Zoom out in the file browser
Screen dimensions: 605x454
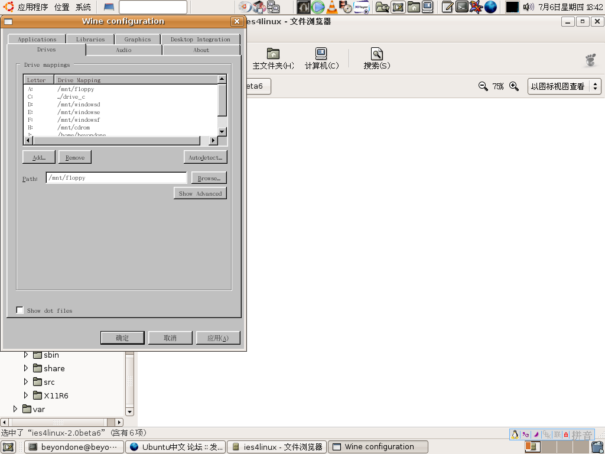483,86
